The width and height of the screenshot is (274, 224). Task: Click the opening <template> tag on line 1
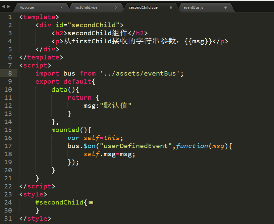(x=39, y=17)
